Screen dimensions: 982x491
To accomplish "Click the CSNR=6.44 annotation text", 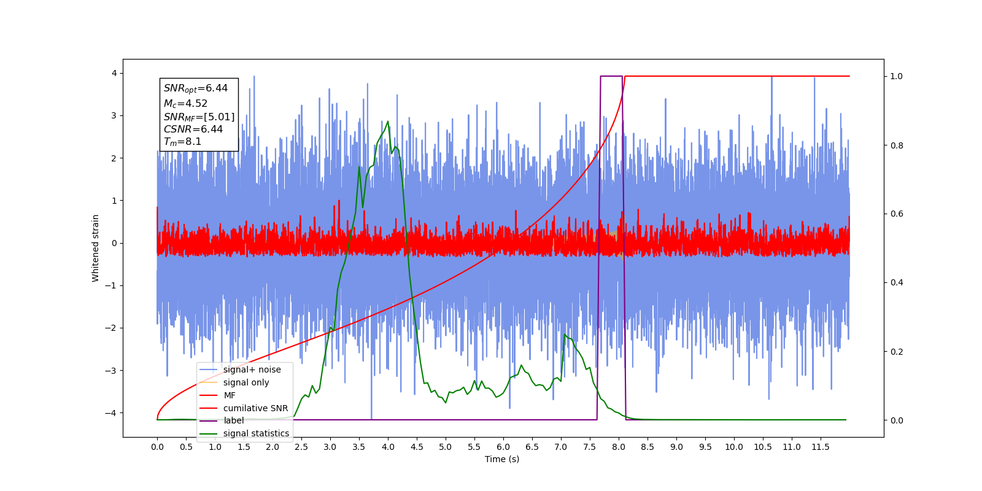I will (x=193, y=129).
